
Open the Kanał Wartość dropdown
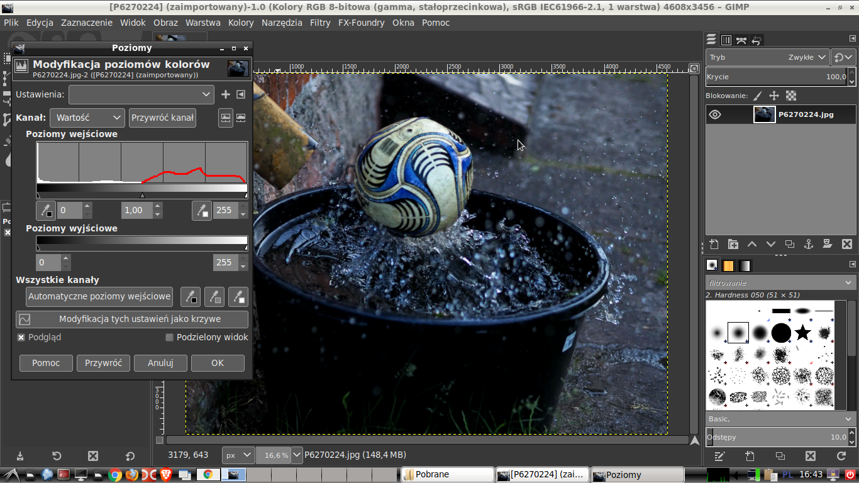[x=87, y=118]
